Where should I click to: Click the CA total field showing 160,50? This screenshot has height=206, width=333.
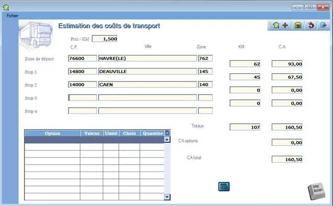tap(287, 159)
